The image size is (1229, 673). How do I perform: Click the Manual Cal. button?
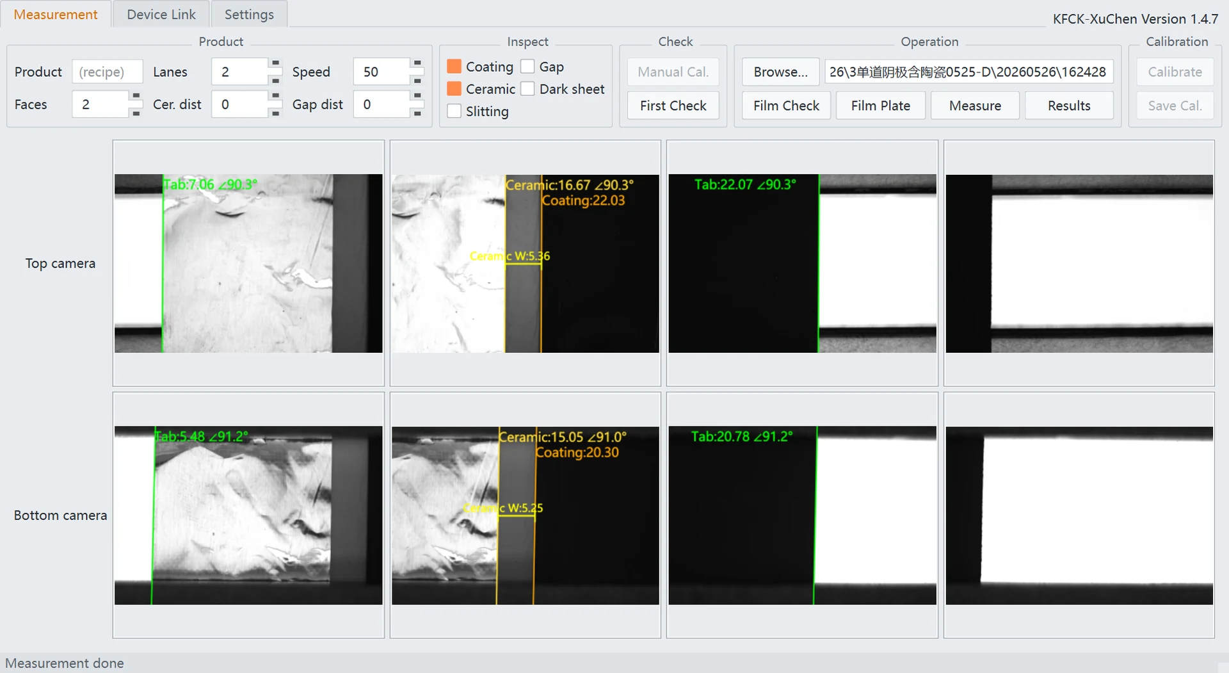click(673, 72)
